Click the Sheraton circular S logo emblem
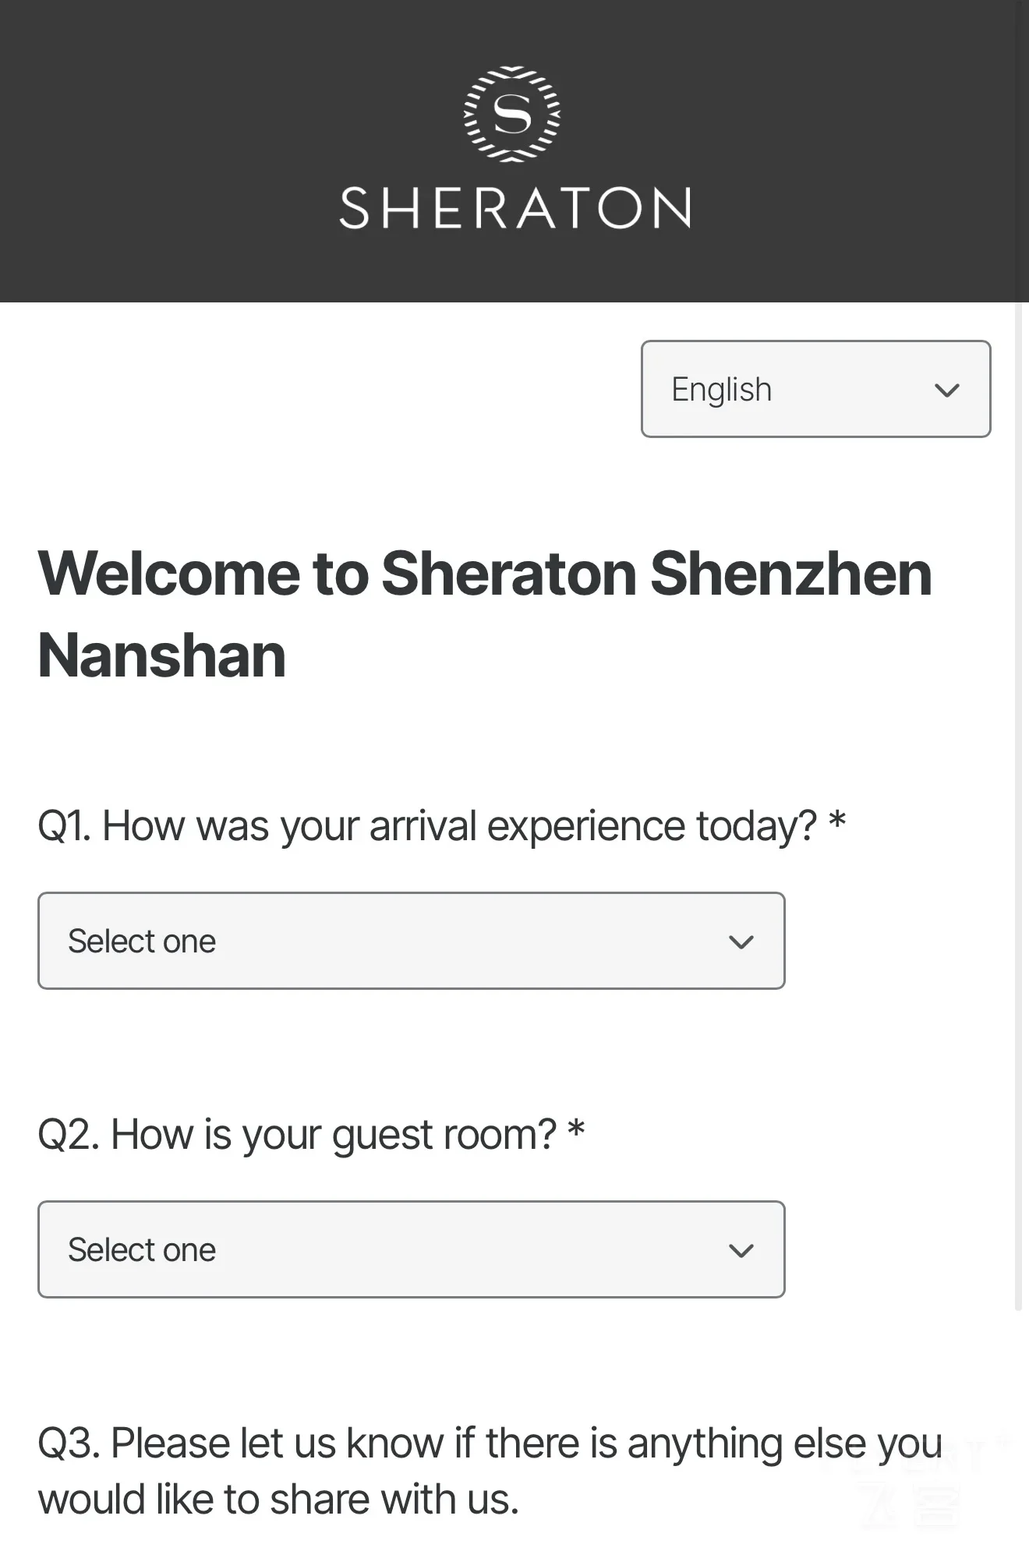This screenshot has width=1029, height=1544. (x=512, y=114)
